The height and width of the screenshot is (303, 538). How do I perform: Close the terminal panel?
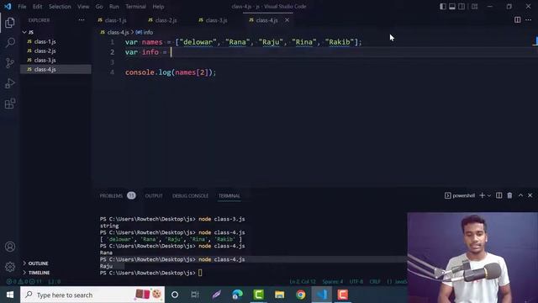click(x=530, y=195)
